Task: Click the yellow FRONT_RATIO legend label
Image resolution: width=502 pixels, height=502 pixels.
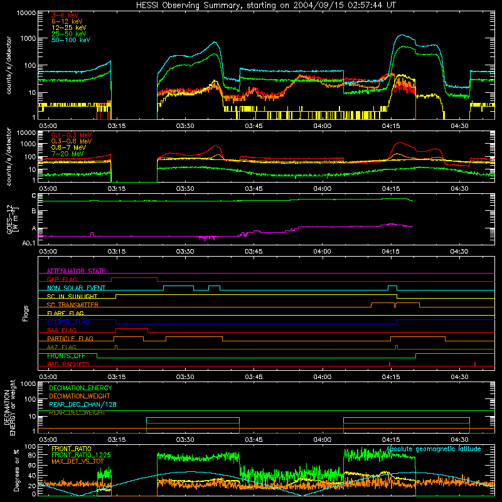Action: tap(72, 449)
